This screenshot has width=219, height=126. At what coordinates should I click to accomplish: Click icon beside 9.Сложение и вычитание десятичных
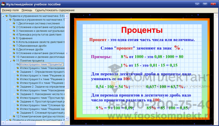[14, 53]
